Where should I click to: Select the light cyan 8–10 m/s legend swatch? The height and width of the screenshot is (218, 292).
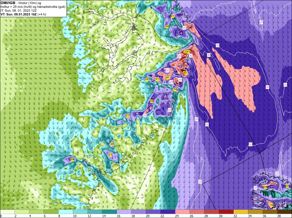tap(65, 212)
